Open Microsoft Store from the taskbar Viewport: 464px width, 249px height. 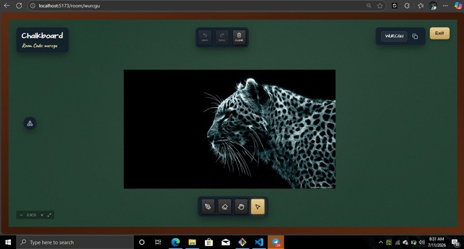[x=209, y=242]
